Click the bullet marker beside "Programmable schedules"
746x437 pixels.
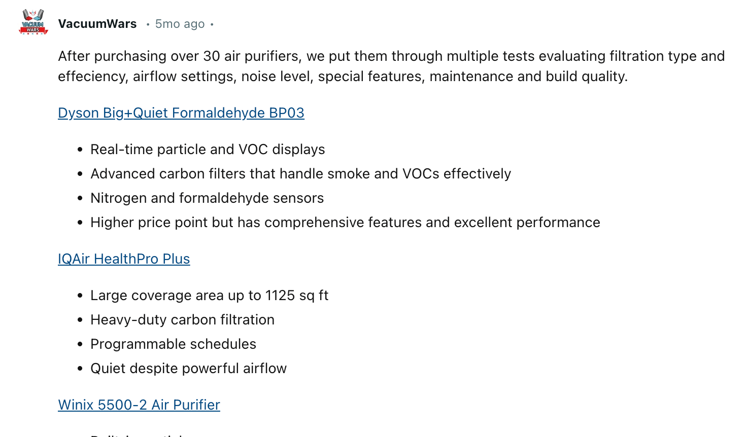pyautogui.click(x=80, y=344)
